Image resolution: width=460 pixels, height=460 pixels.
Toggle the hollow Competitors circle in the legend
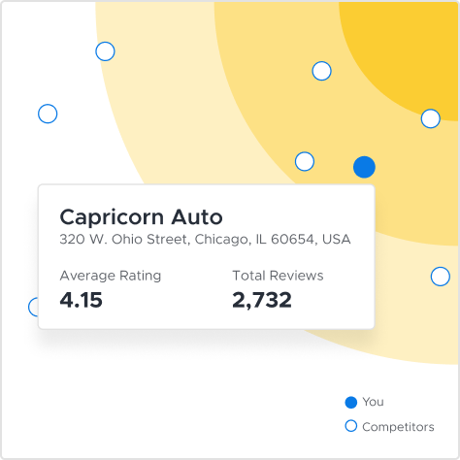pos(351,426)
